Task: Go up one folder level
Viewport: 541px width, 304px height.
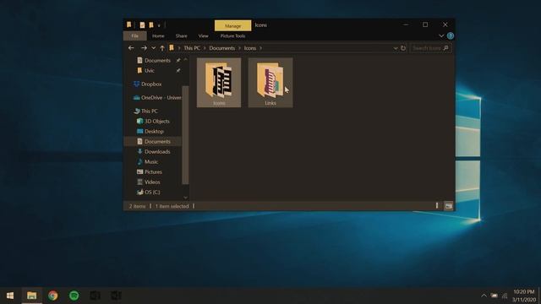Action: pyautogui.click(x=162, y=48)
